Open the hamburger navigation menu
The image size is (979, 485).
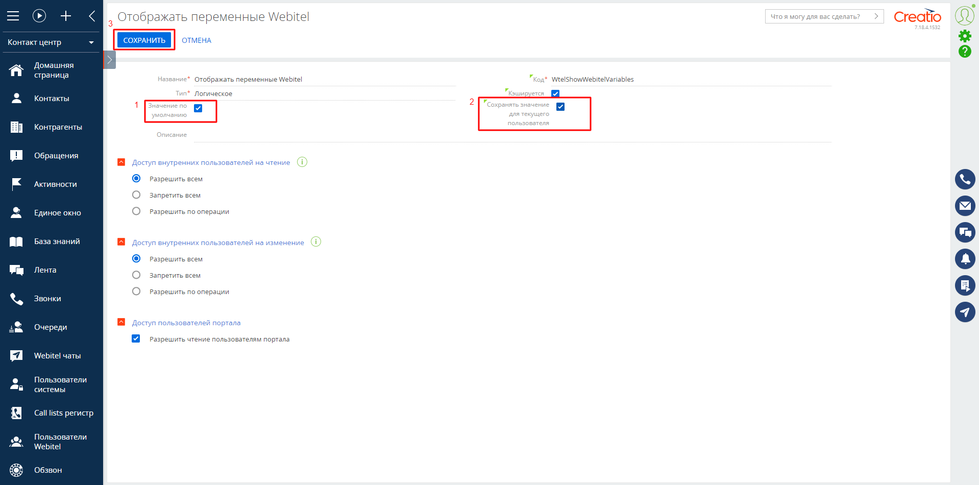pos(13,16)
